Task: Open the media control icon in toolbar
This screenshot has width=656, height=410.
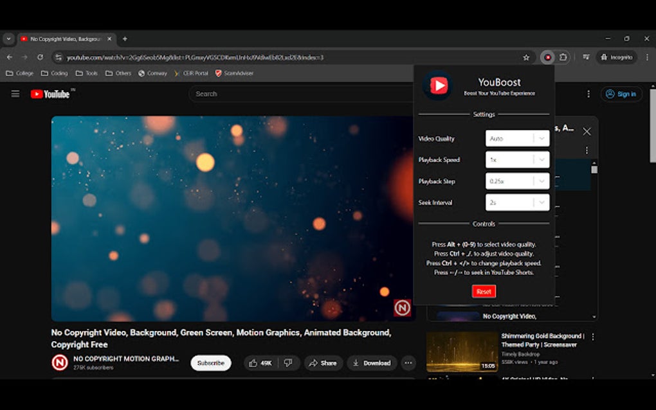Action: pyautogui.click(x=586, y=57)
